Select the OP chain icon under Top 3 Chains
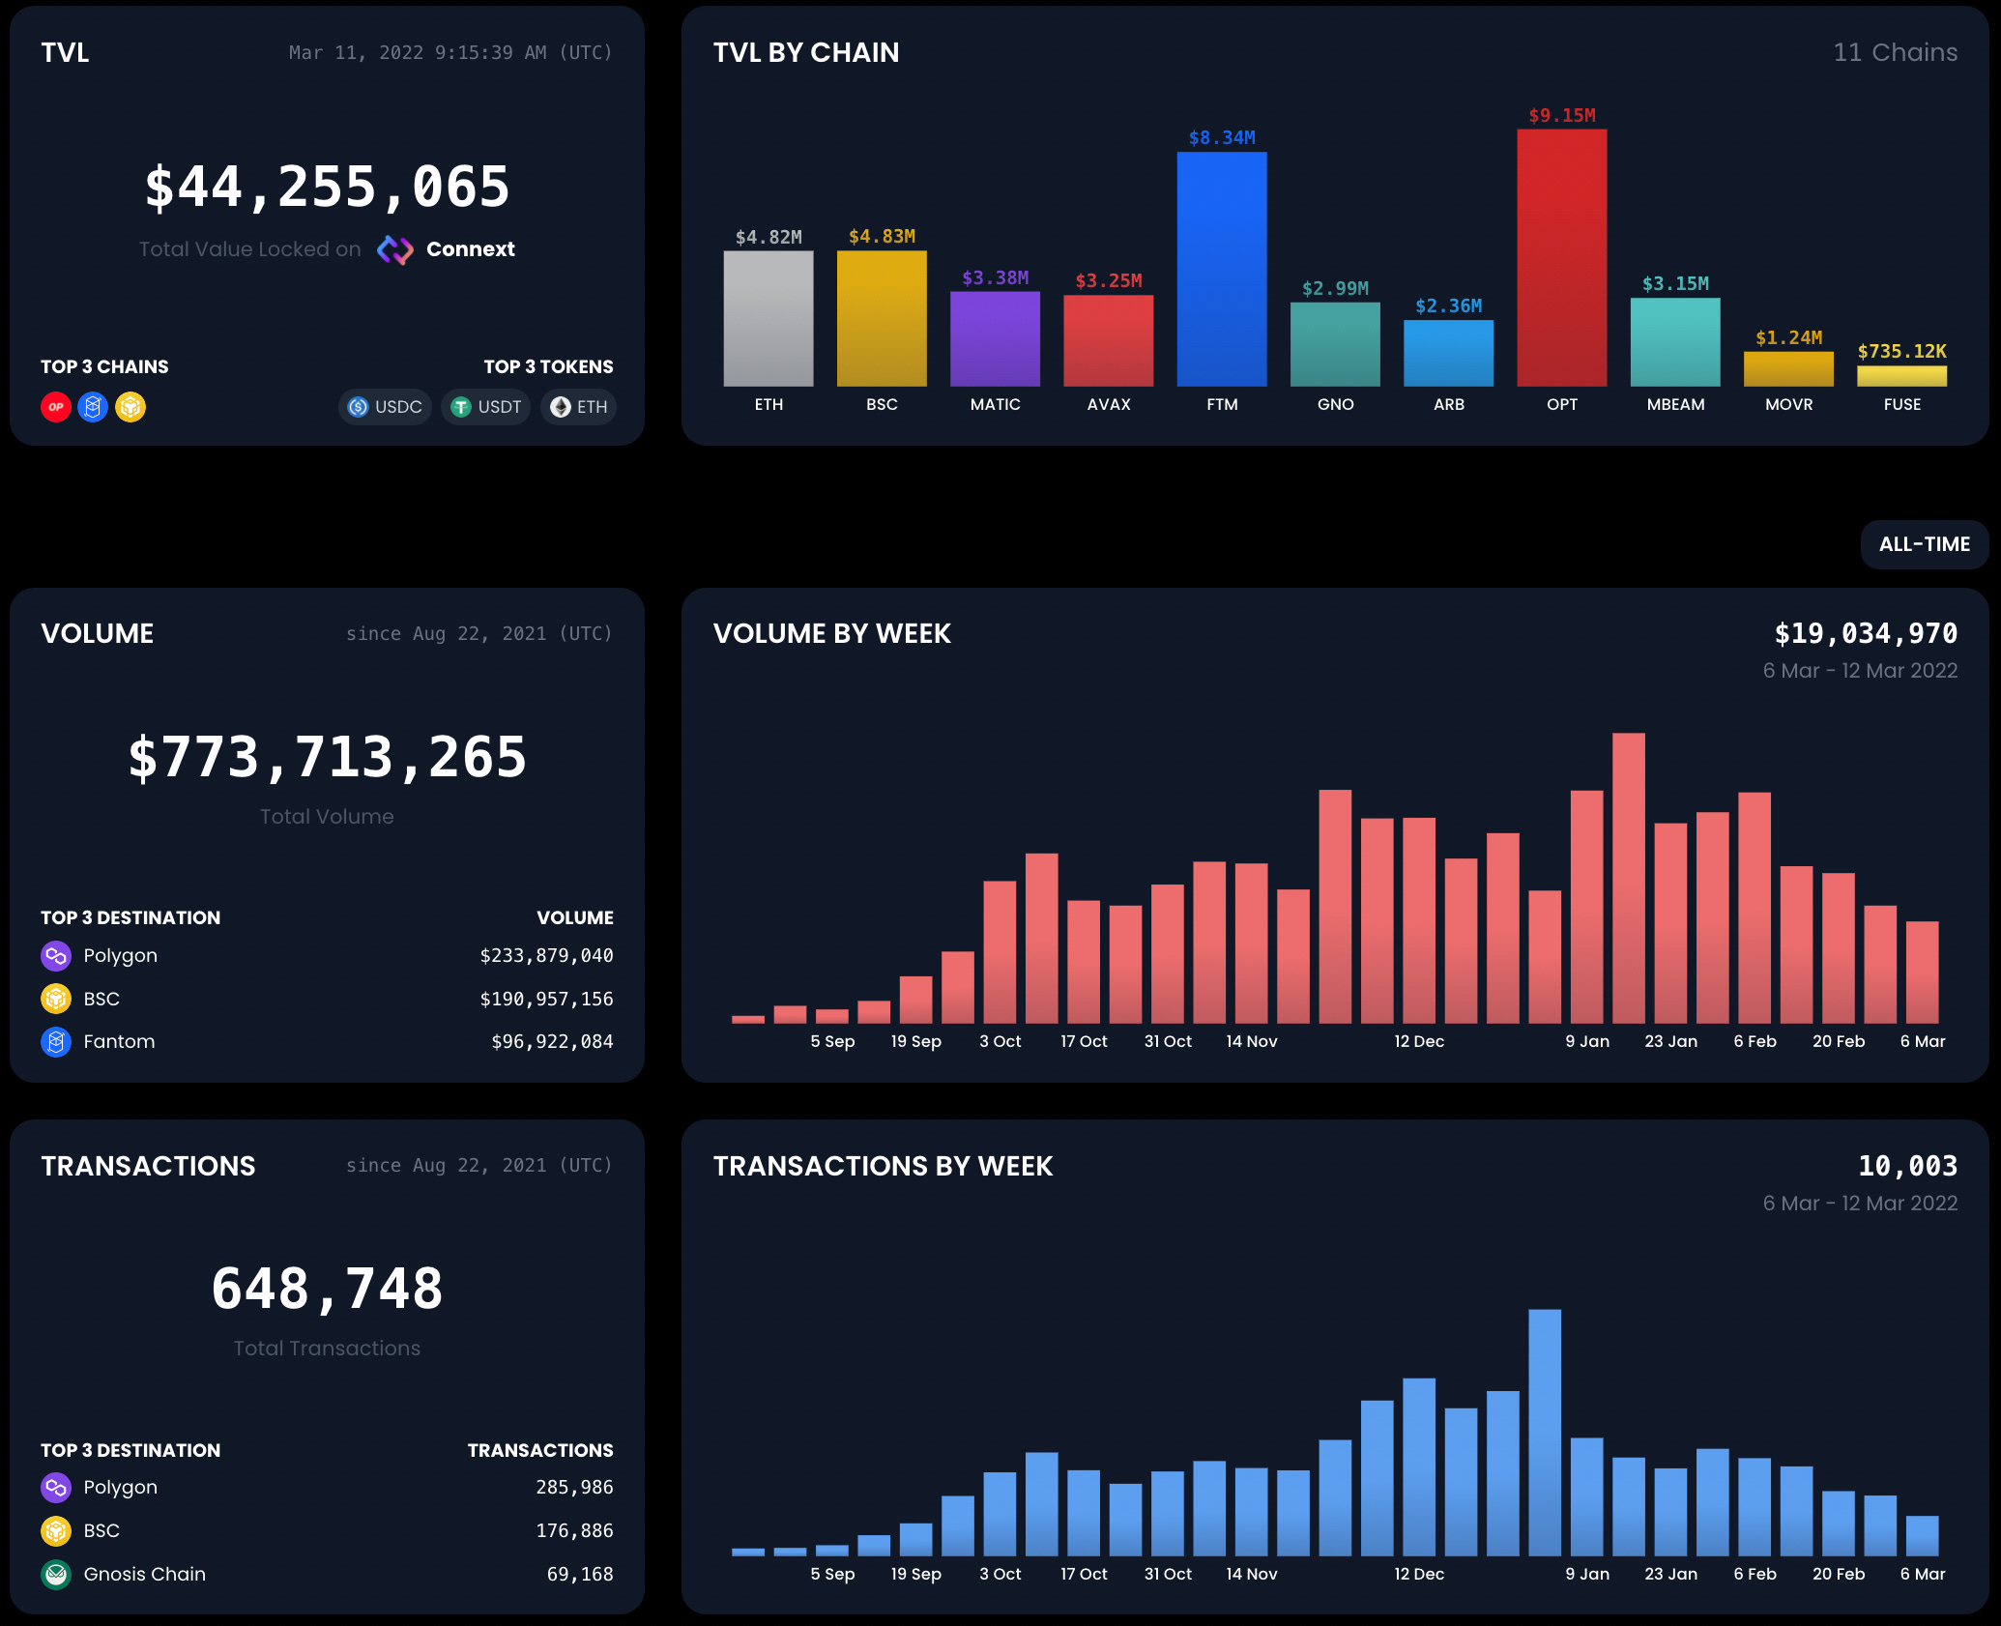The image size is (2001, 1626). pyautogui.click(x=56, y=407)
